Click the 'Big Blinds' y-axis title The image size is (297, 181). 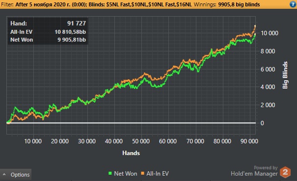pos(285,75)
